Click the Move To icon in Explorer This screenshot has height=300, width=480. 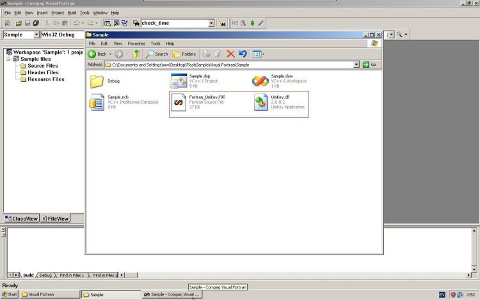coord(207,54)
